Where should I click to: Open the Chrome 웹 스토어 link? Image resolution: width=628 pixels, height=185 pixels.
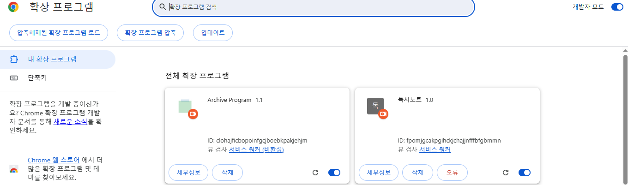(x=54, y=160)
